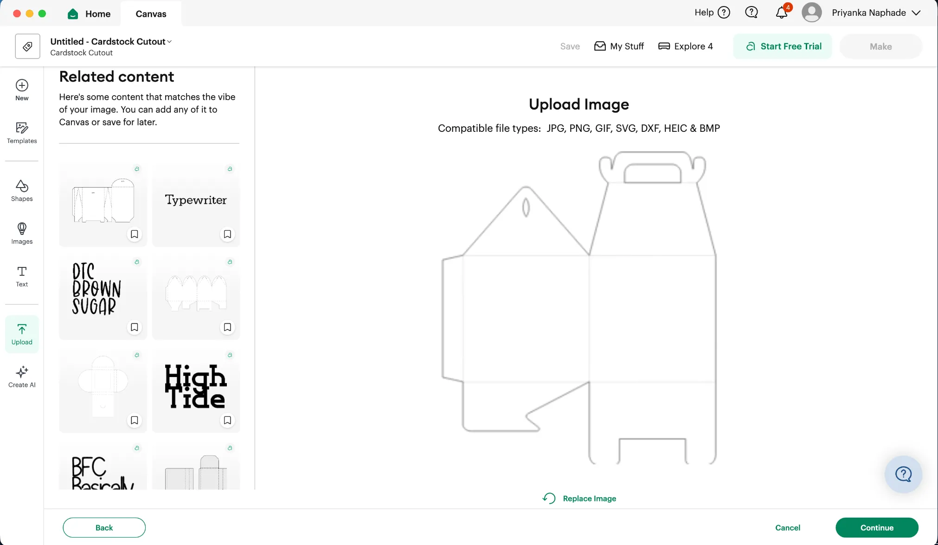This screenshot has height=545, width=938.
Task: Select the Text tool
Action: click(x=22, y=276)
